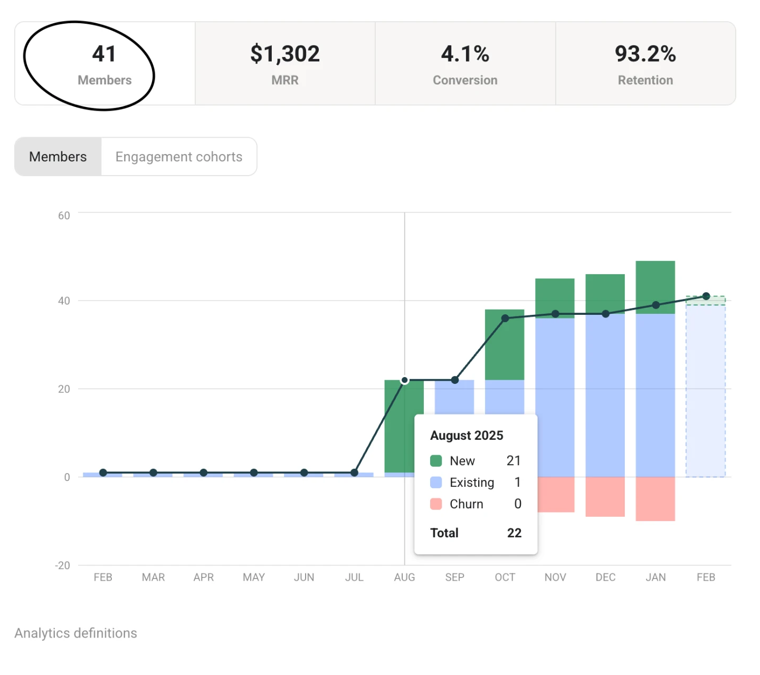Click the JAN axis label

point(656,577)
